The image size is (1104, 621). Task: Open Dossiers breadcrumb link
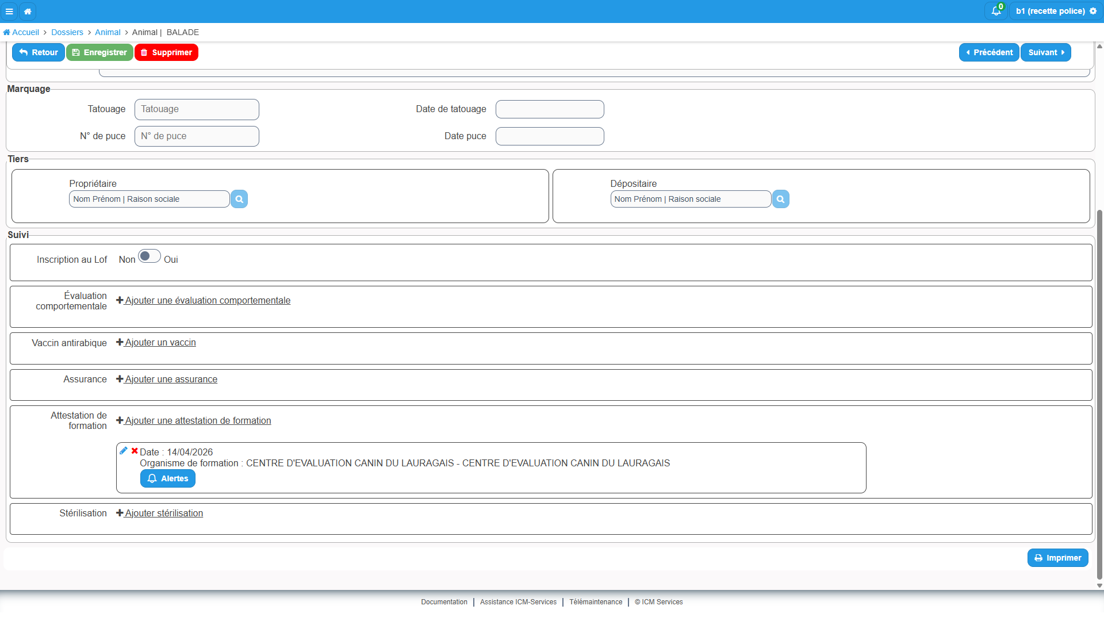pos(67,32)
